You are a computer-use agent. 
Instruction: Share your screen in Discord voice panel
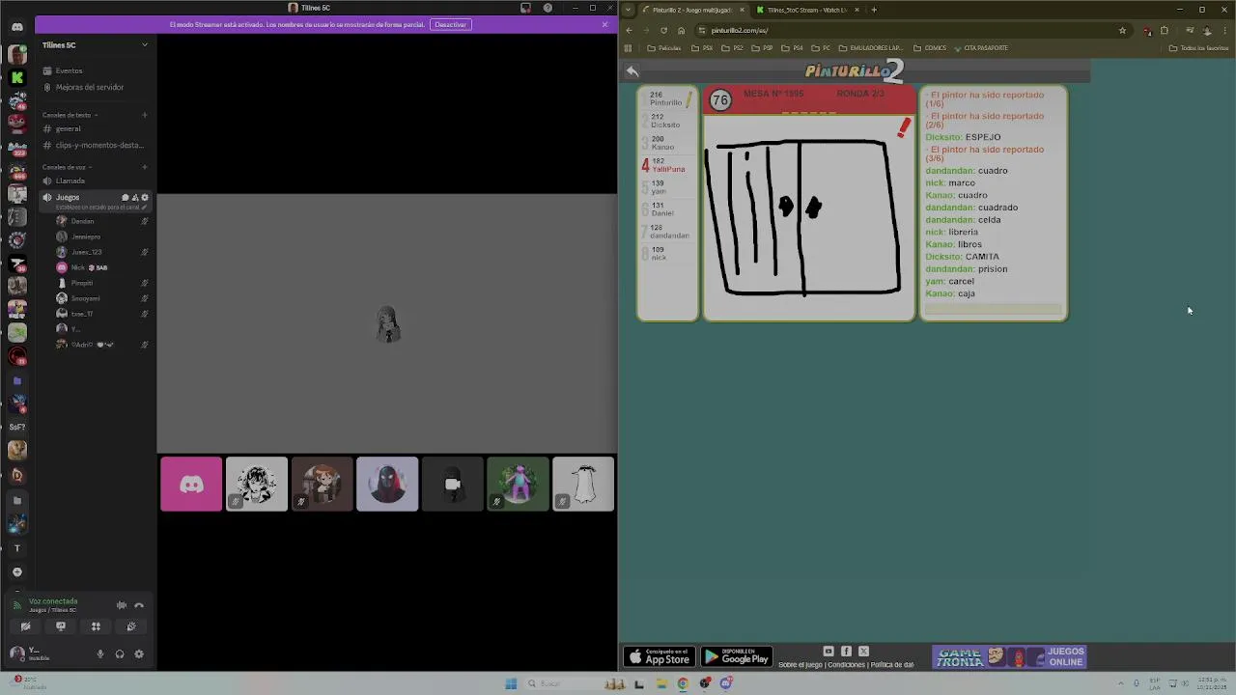(x=61, y=626)
